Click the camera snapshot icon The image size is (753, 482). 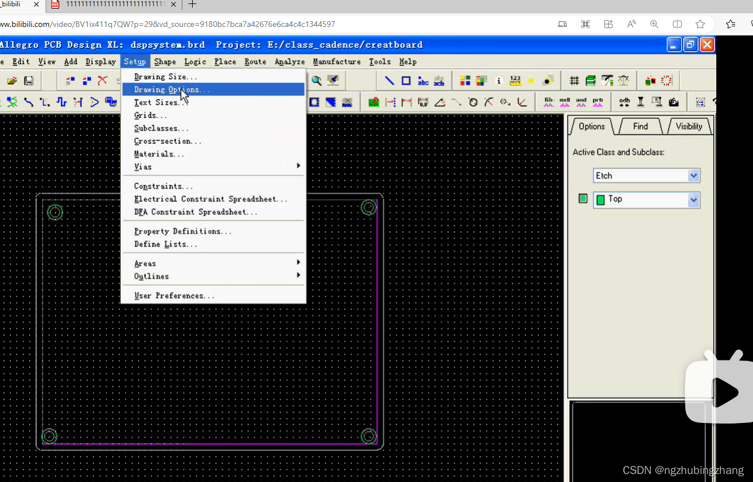pyautogui.click(x=674, y=102)
